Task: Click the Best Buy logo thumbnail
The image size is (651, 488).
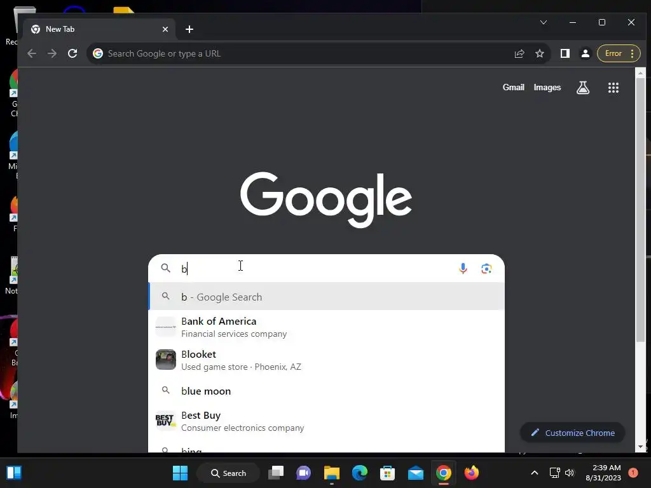Action: (166, 421)
